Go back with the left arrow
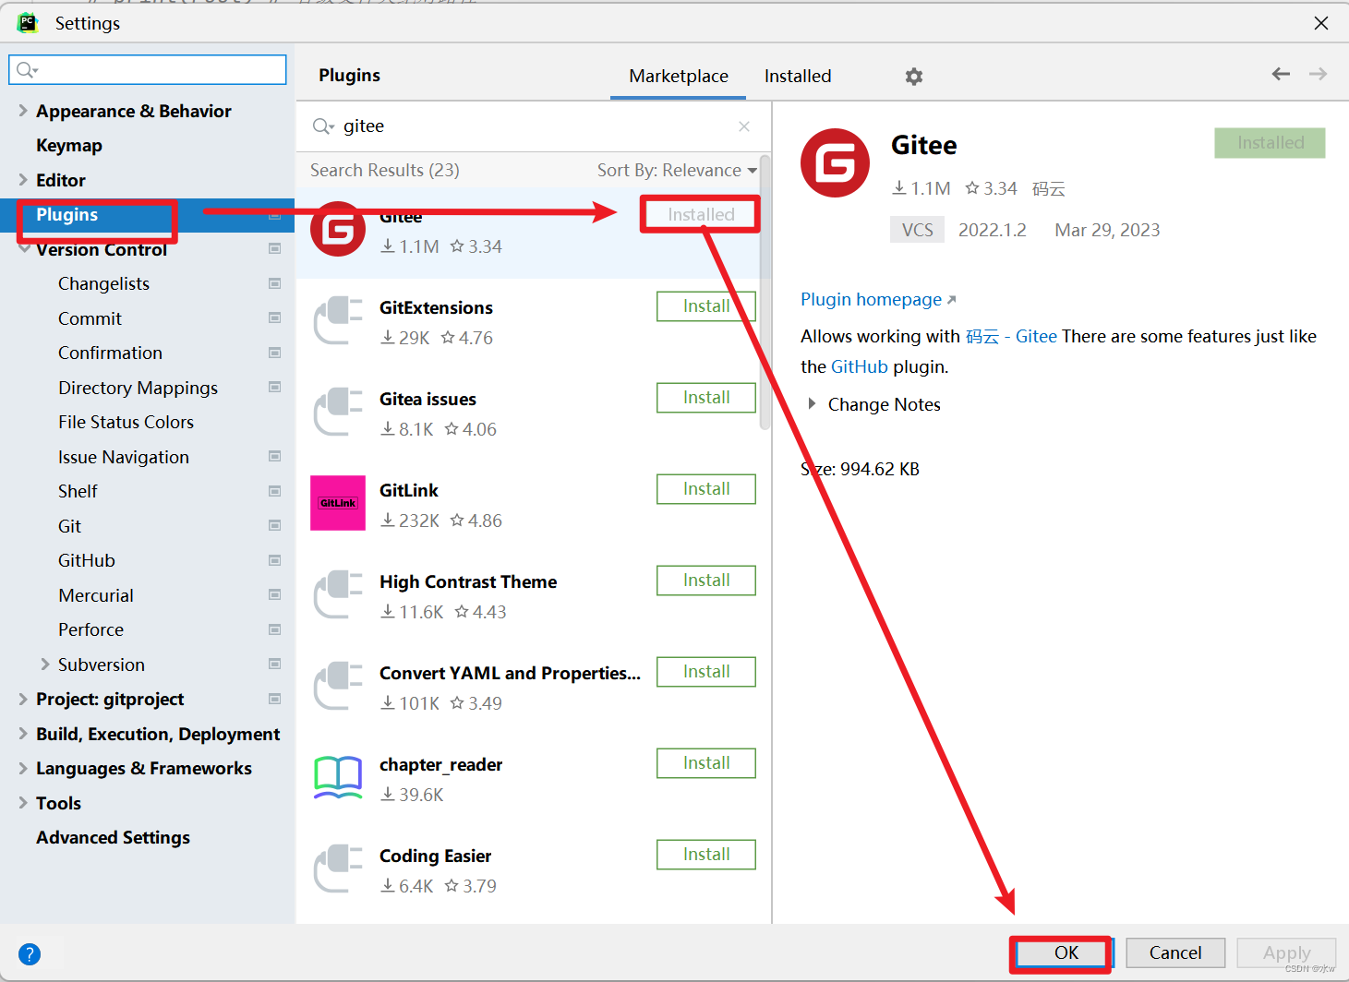Viewport: 1349px width, 982px height. tap(1281, 74)
